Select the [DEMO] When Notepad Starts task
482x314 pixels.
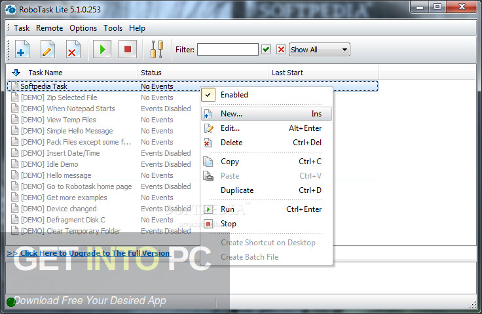(x=68, y=109)
